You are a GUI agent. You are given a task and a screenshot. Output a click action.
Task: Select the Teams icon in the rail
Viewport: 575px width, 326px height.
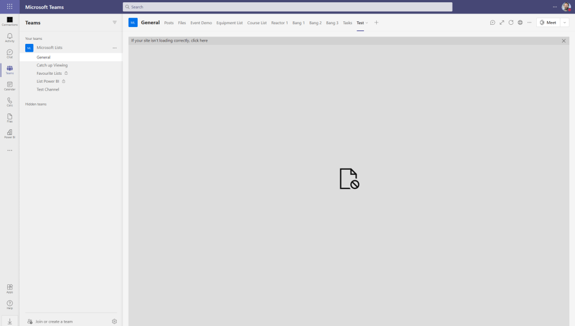pyautogui.click(x=10, y=70)
